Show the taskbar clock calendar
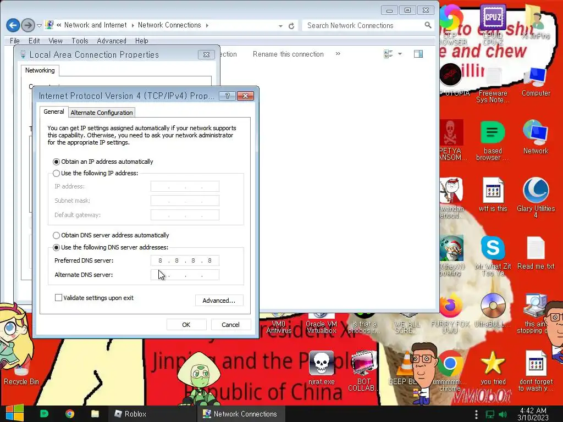 533,414
